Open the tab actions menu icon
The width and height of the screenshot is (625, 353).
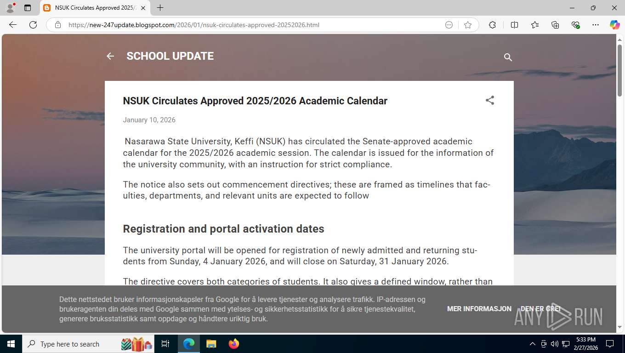pyautogui.click(x=28, y=8)
